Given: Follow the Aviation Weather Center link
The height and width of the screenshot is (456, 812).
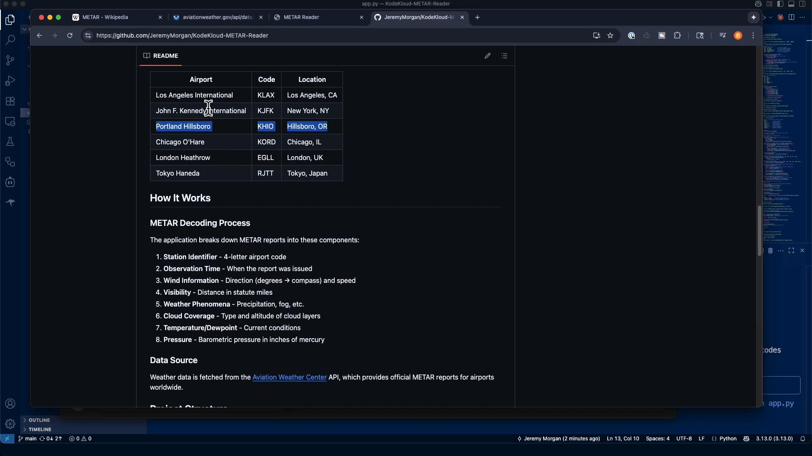Looking at the screenshot, I should (x=289, y=377).
